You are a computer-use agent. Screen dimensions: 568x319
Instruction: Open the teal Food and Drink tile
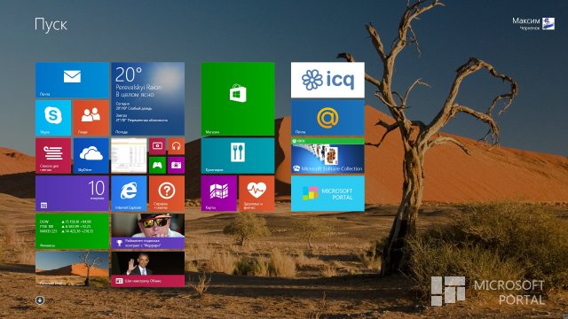pos(238,156)
